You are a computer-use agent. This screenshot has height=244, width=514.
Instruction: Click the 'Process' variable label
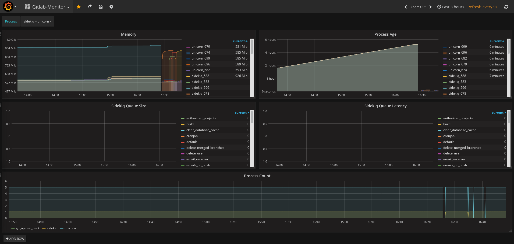pos(11,21)
